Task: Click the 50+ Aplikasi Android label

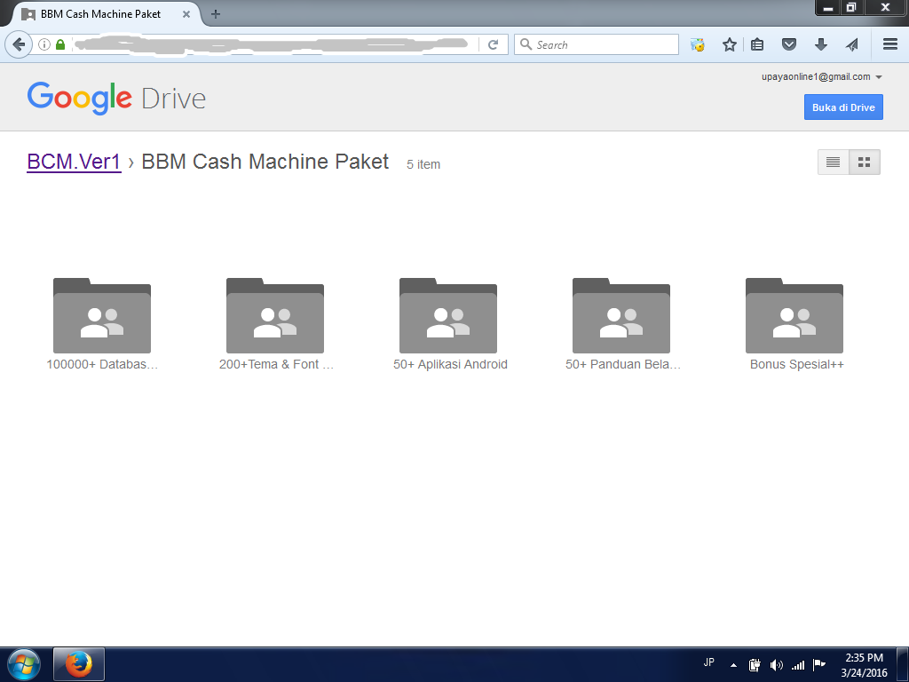Action: point(450,364)
